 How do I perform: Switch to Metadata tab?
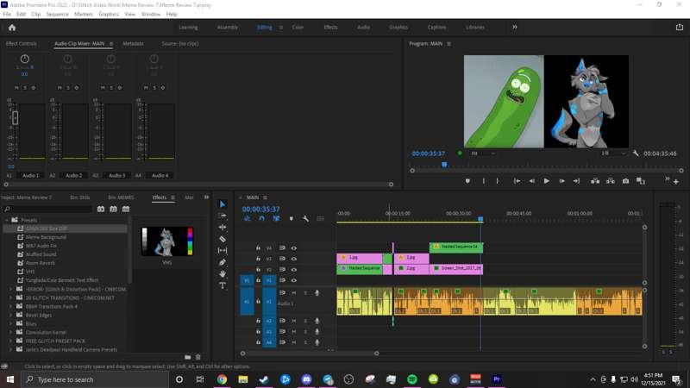point(133,44)
